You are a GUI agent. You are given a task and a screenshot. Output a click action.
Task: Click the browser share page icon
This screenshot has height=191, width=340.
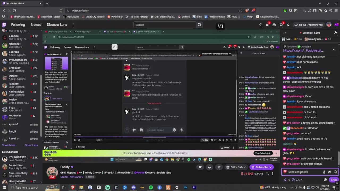(240, 11)
